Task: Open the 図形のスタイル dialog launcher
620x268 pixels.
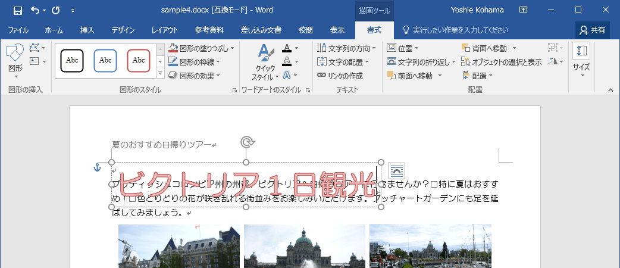Action: click(x=234, y=91)
